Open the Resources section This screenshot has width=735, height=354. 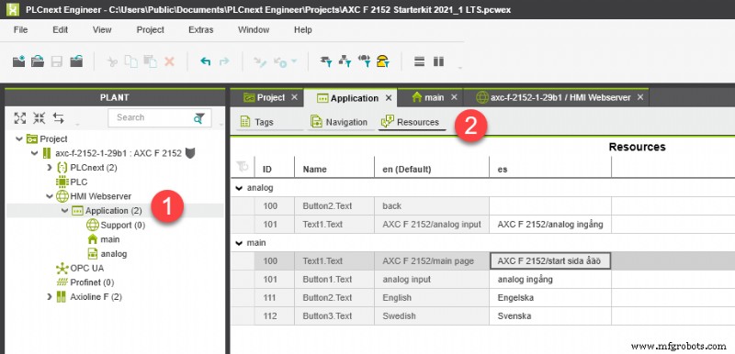411,122
